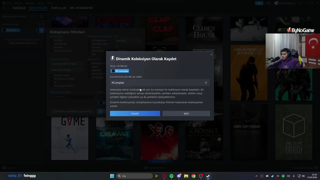The height and width of the screenshot is (180, 320).
Task: Clear the collection name field
Action: (206, 83)
